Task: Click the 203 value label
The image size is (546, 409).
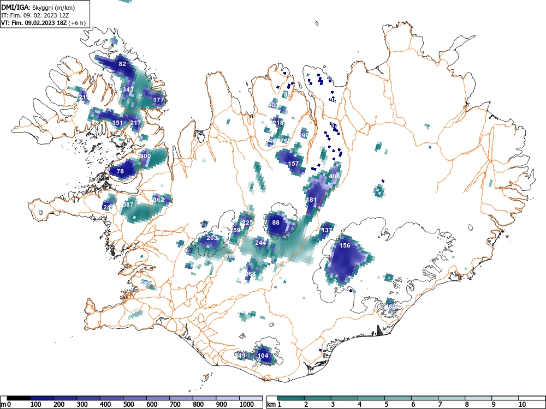Action: 212,238
